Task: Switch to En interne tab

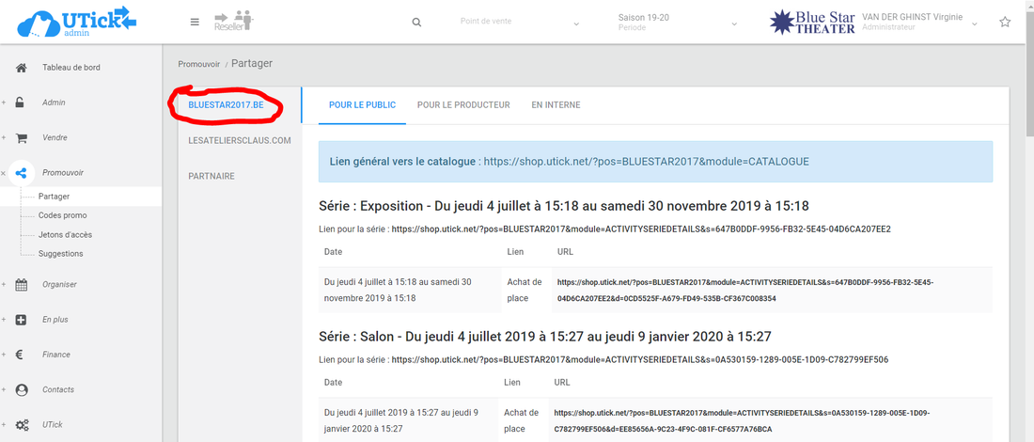Action: pos(556,105)
